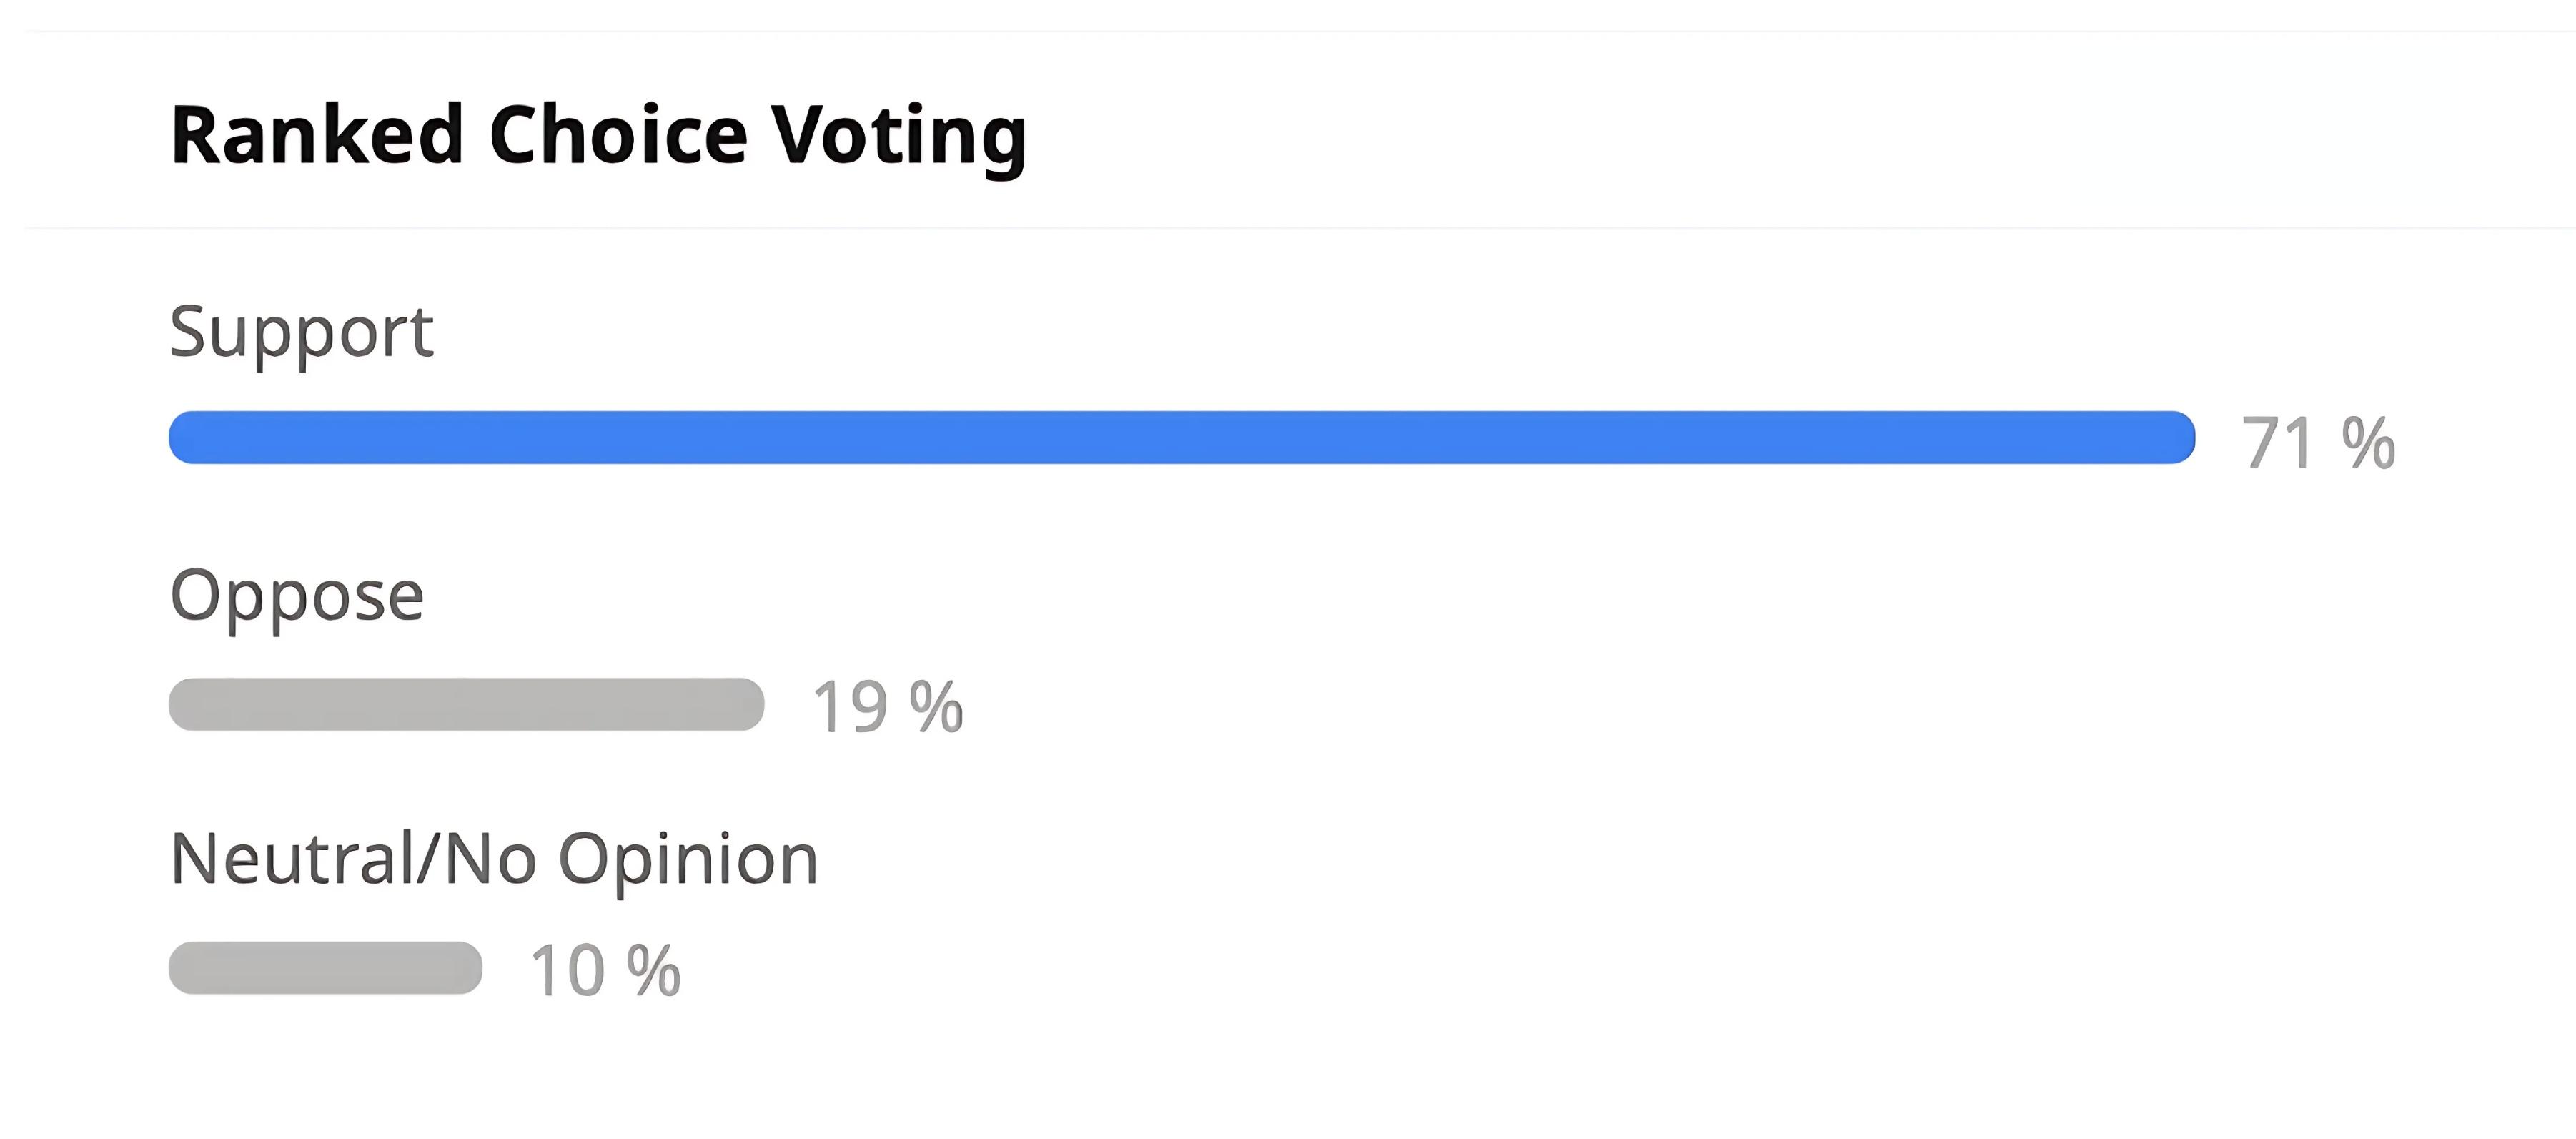Click the blue Support progress bar
The image size is (2576, 1139).
1182,437
